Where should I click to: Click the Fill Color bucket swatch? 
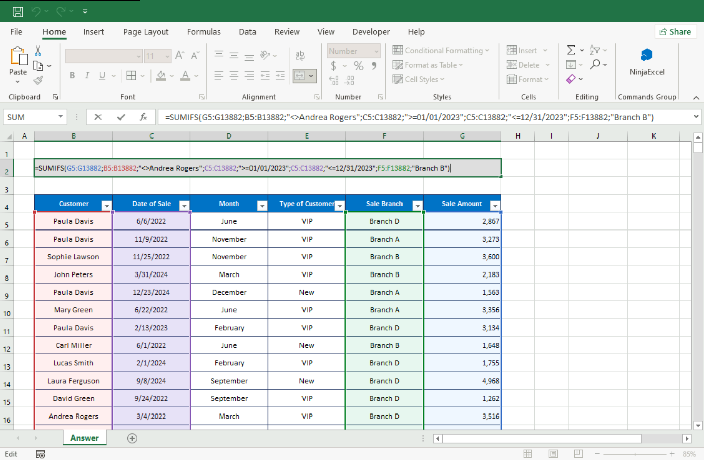161,76
